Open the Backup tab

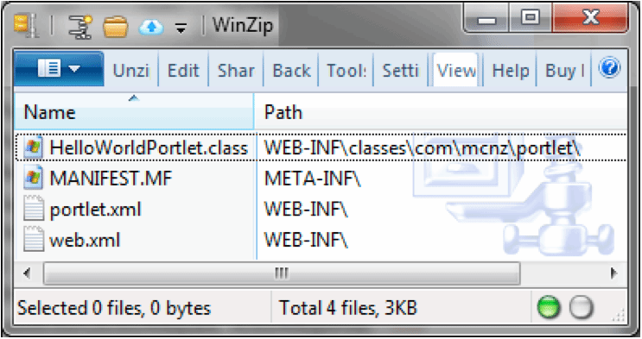(291, 71)
